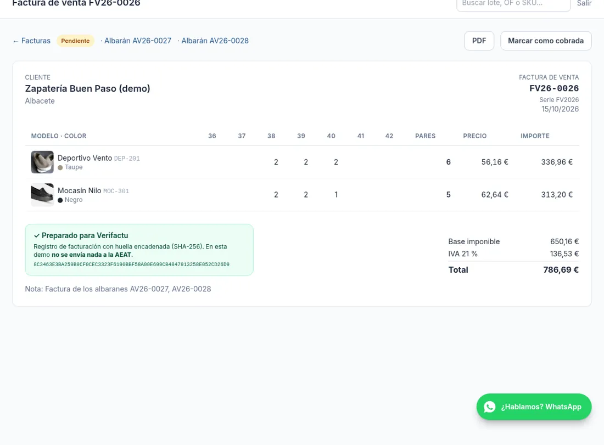
Task: Click precio 56,16 € cell
Action: tap(495, 162)
